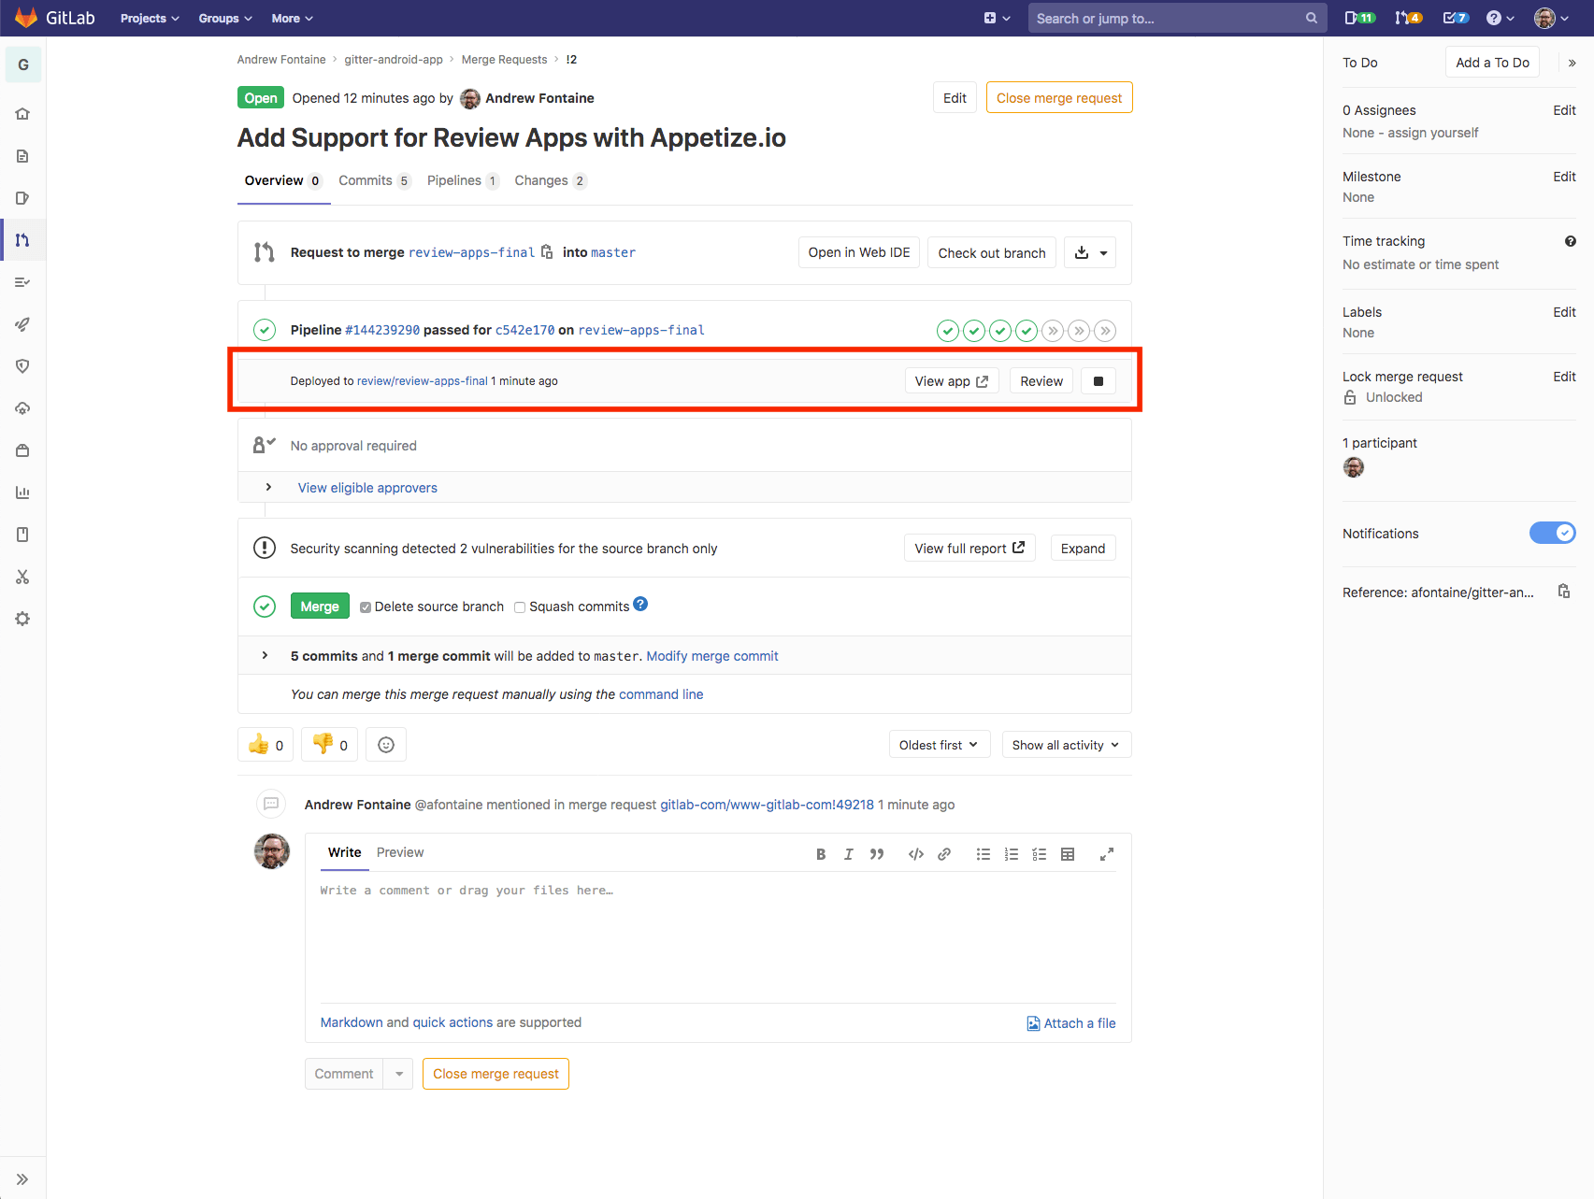This screenshot has height=1199, width=1594.
Task: Switch to the Changes tab
Action: 541,180
